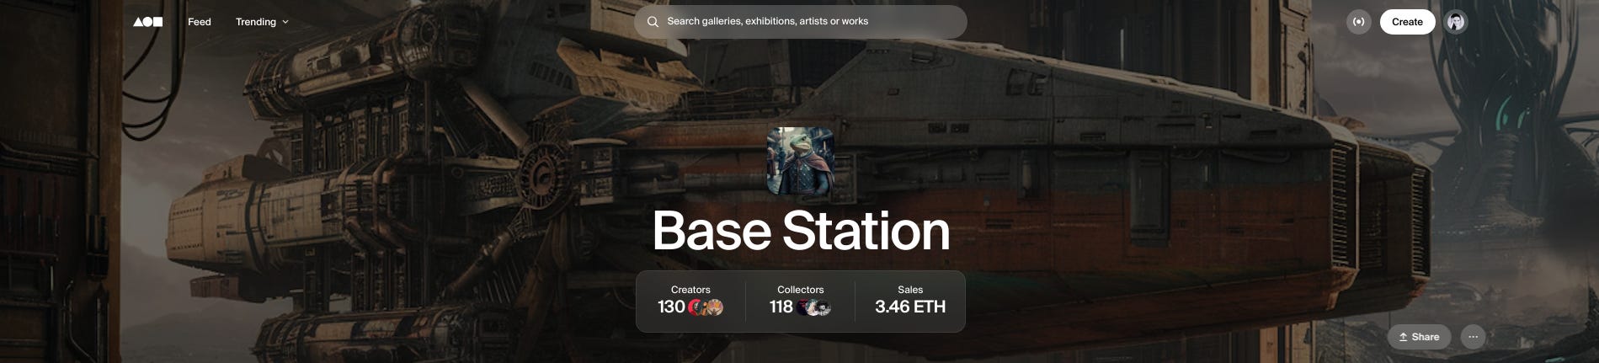The height and width of the screenshot is (363, 1599).
Task: Open the three-dot more options menu
Action: click(1473, 337)
